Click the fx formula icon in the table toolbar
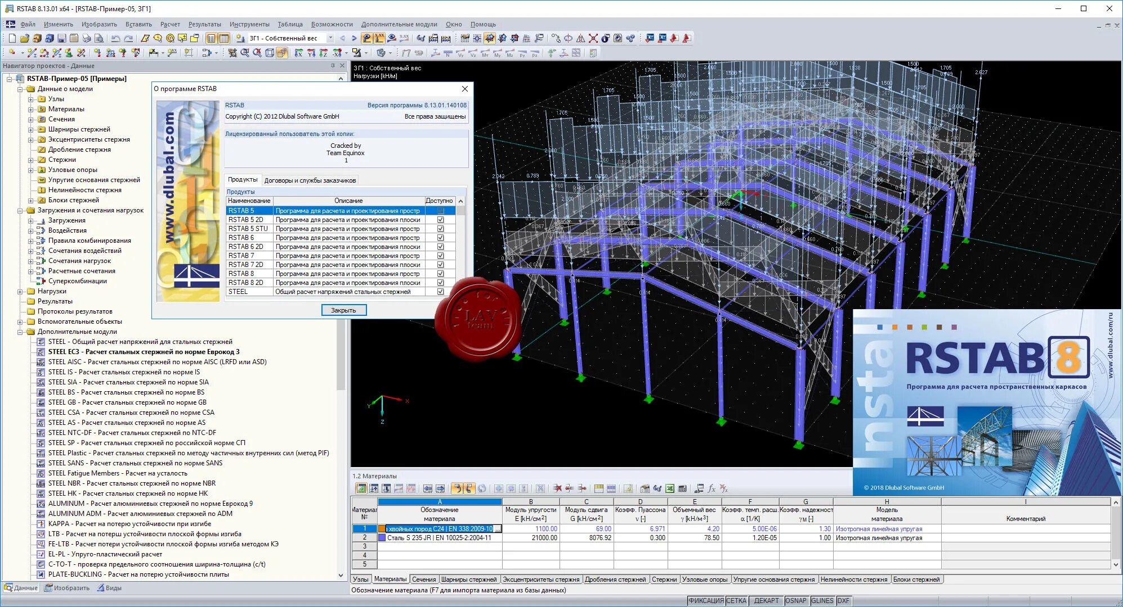The image size is (1123, 607). pos(712,488)
